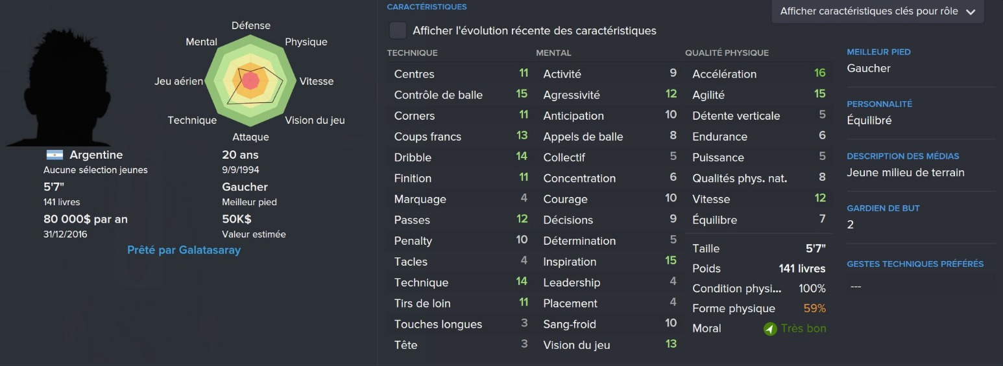Click the green Moral arrow icon

770,329
